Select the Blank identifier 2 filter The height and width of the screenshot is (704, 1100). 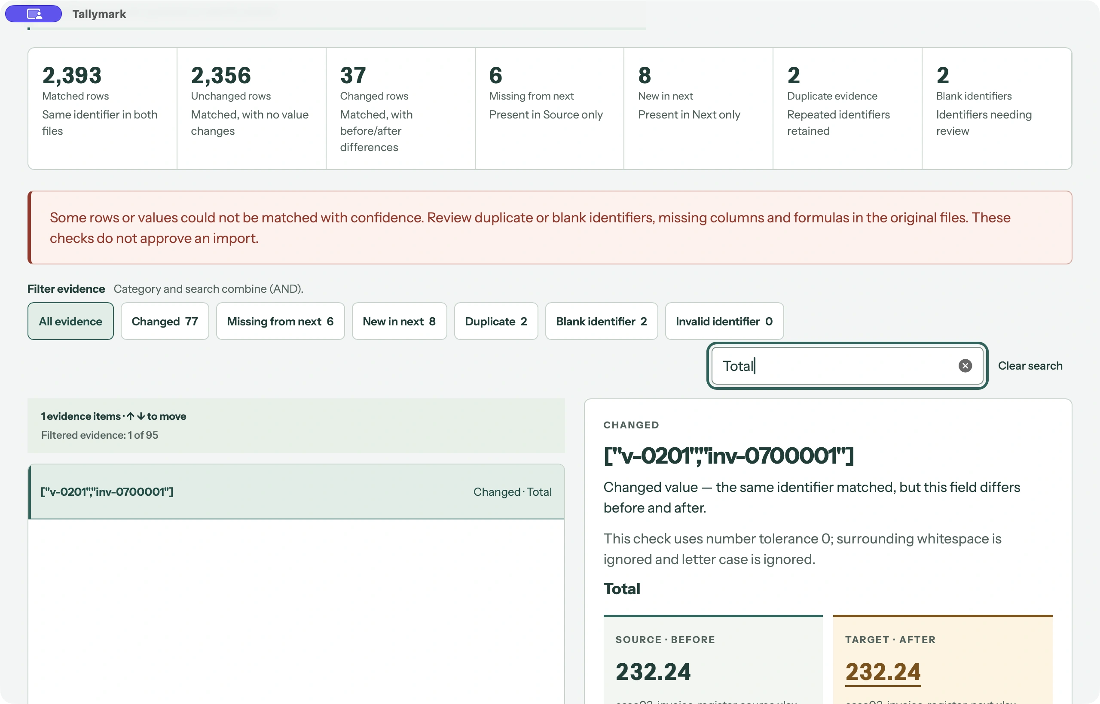601,322
